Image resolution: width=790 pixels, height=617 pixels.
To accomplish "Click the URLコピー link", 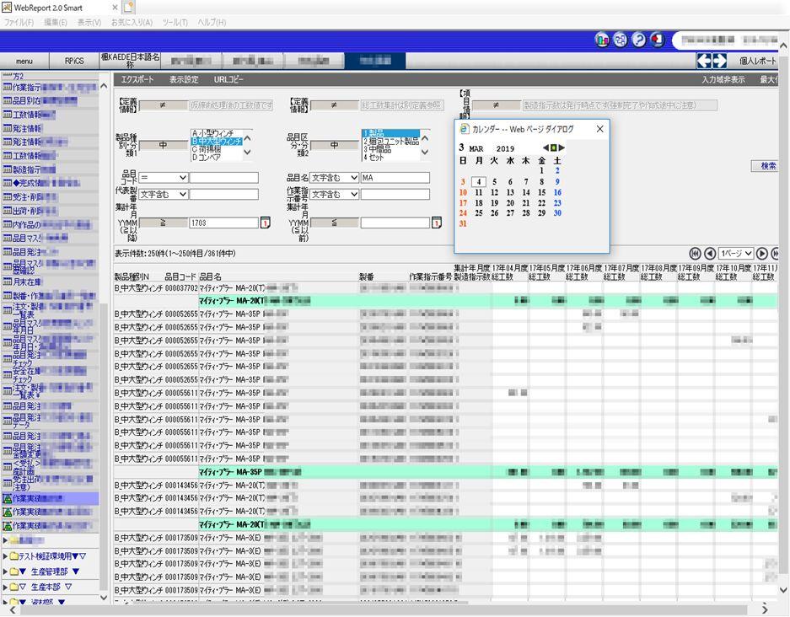I will (228, 79).
